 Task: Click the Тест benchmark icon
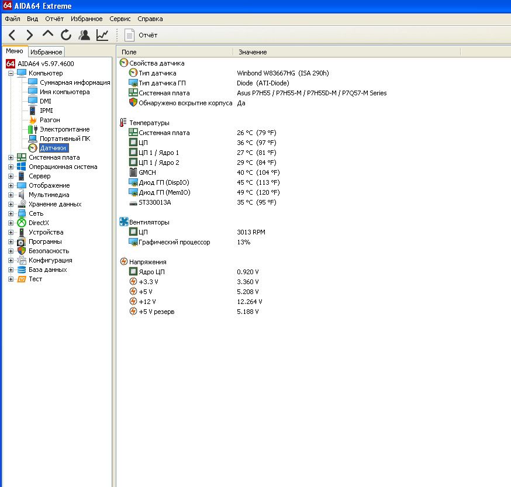pyautogui.click(x=22, y=279)
